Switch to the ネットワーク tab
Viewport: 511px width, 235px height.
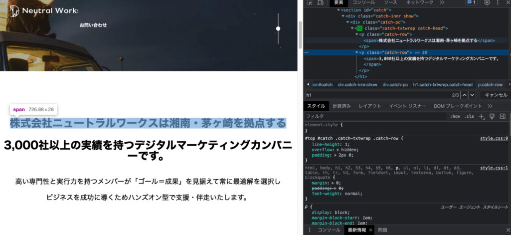[x=419, y=2]
